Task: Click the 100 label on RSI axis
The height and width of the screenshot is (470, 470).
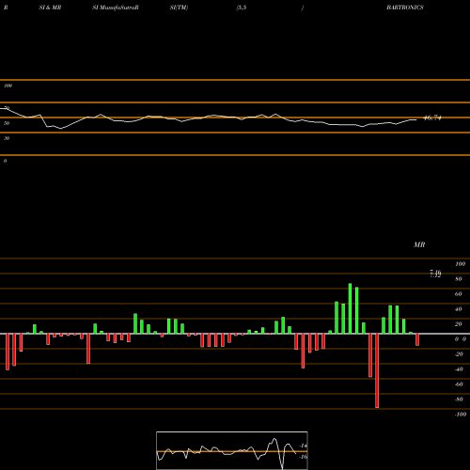Action: [x=8, y=86]
